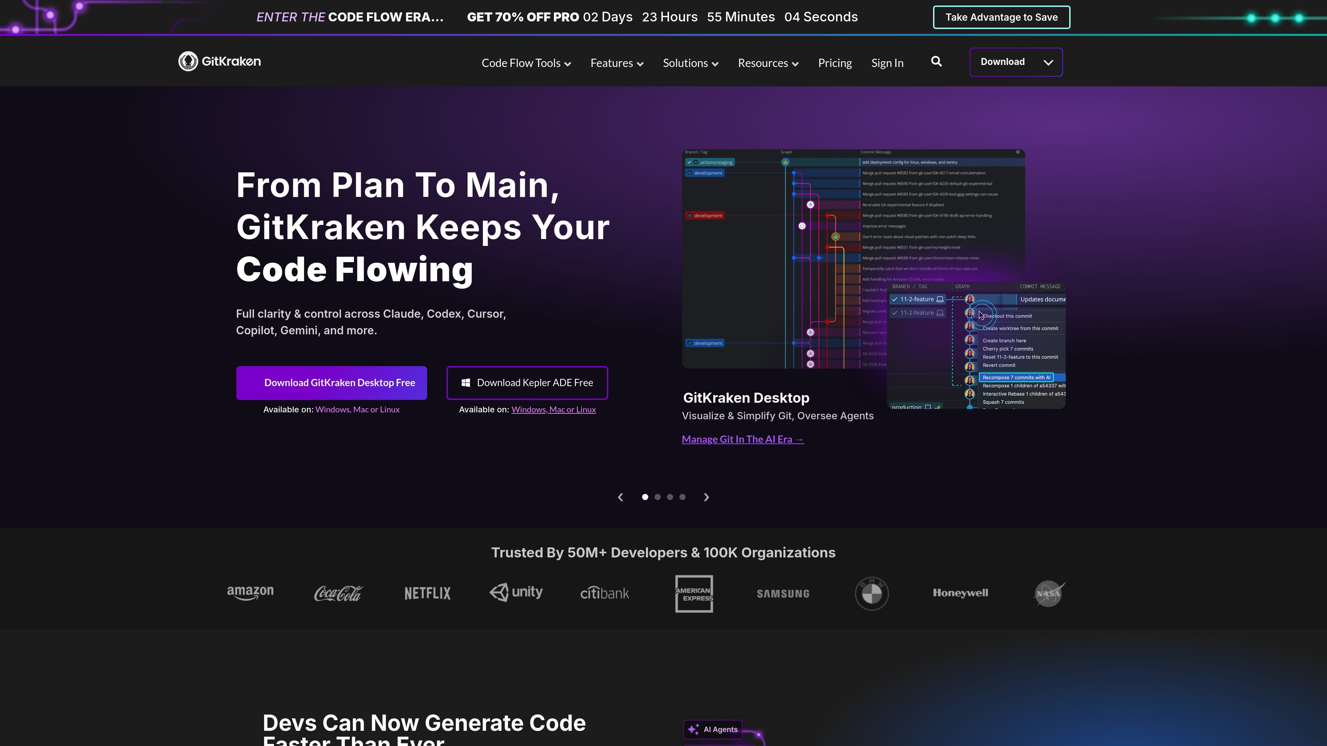Click the Full clarity & control subheading

coord(371,322)
